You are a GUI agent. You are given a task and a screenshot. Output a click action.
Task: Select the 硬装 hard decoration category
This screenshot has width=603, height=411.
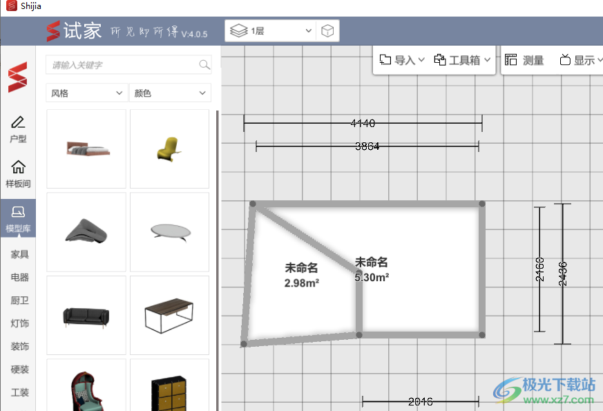pos(19,370)
